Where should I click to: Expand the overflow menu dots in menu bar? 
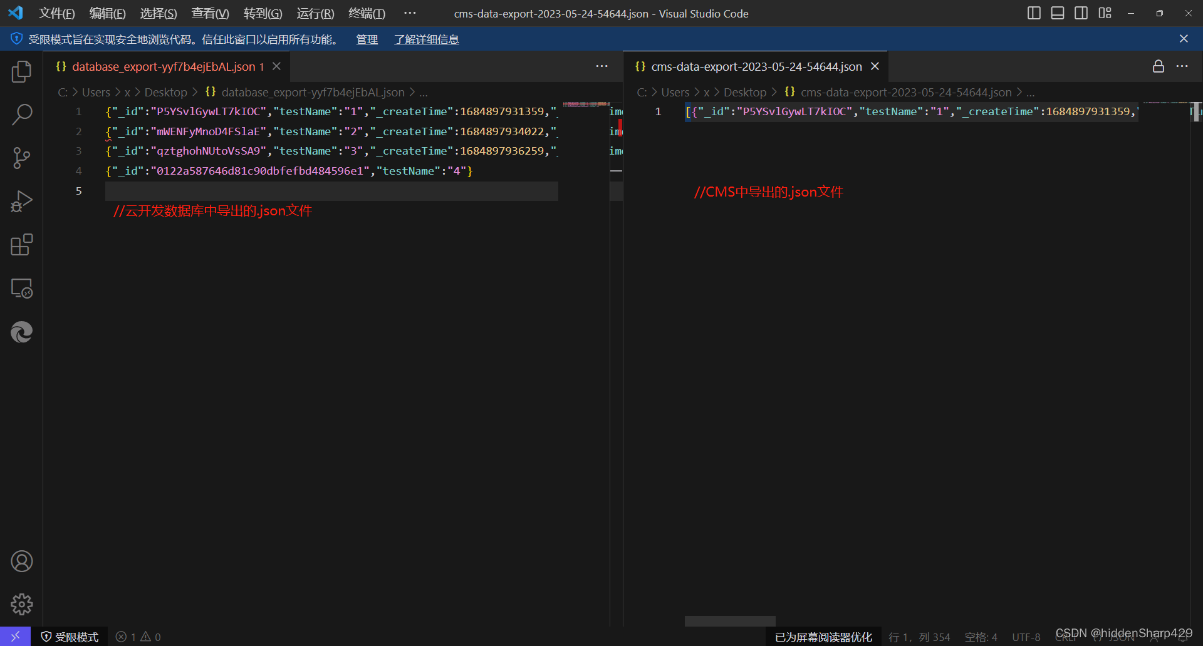(410, 13)
